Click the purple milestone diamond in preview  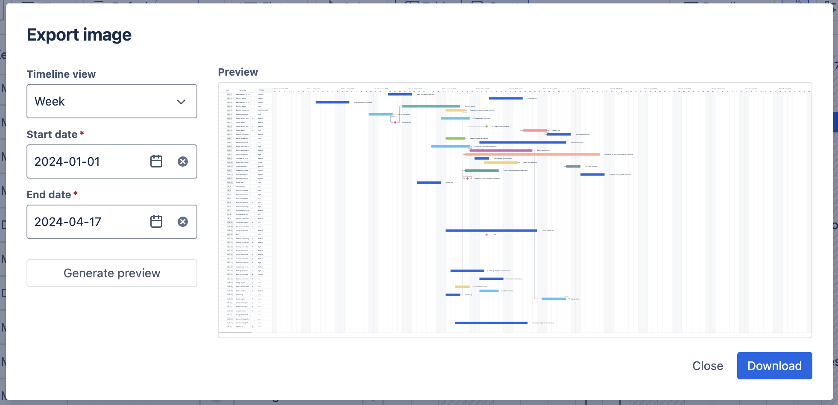pyautogui.click(x=395, y=123)
